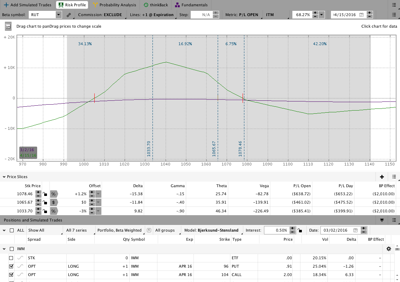Image resolution: width=400 pixels, height=282 pixels.
Task: Increase probability range with 68.27% plus button
Action: click(x=315, y=13)
